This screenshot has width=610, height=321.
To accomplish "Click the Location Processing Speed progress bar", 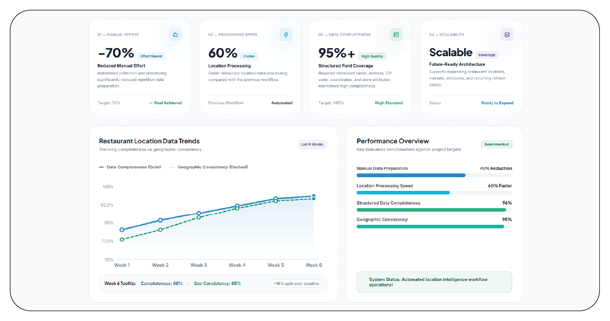I will (434, 192).
